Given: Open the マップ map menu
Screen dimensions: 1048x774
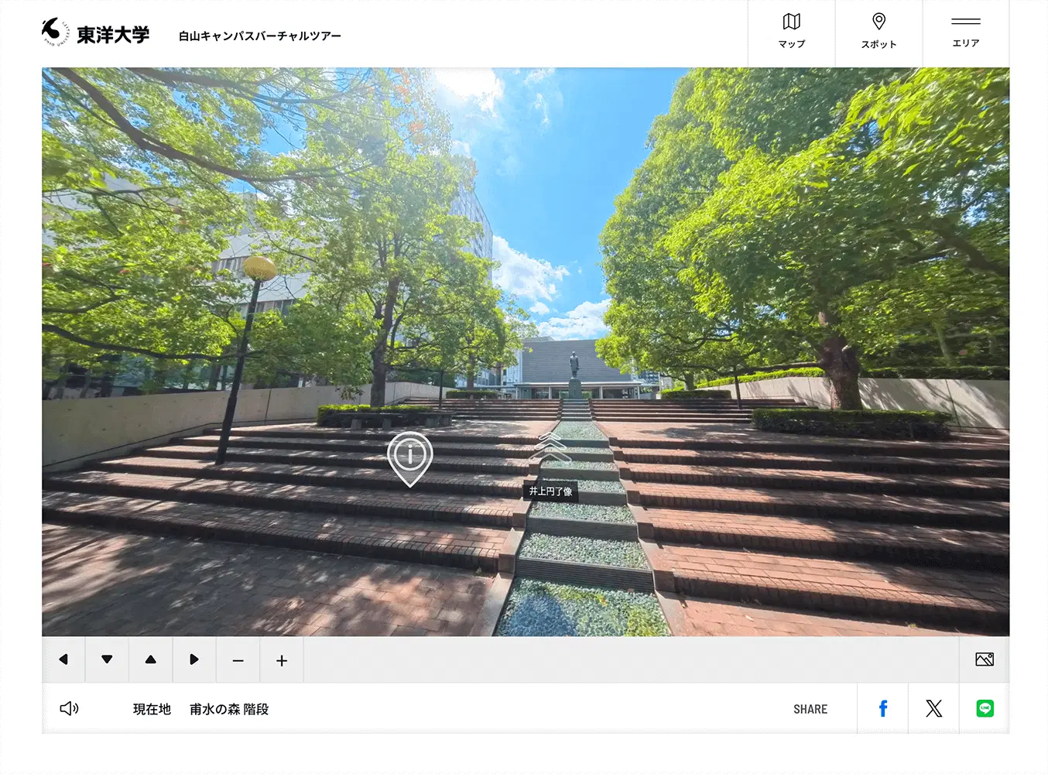Looking at the screenshot, I should (x=791, y=33).
